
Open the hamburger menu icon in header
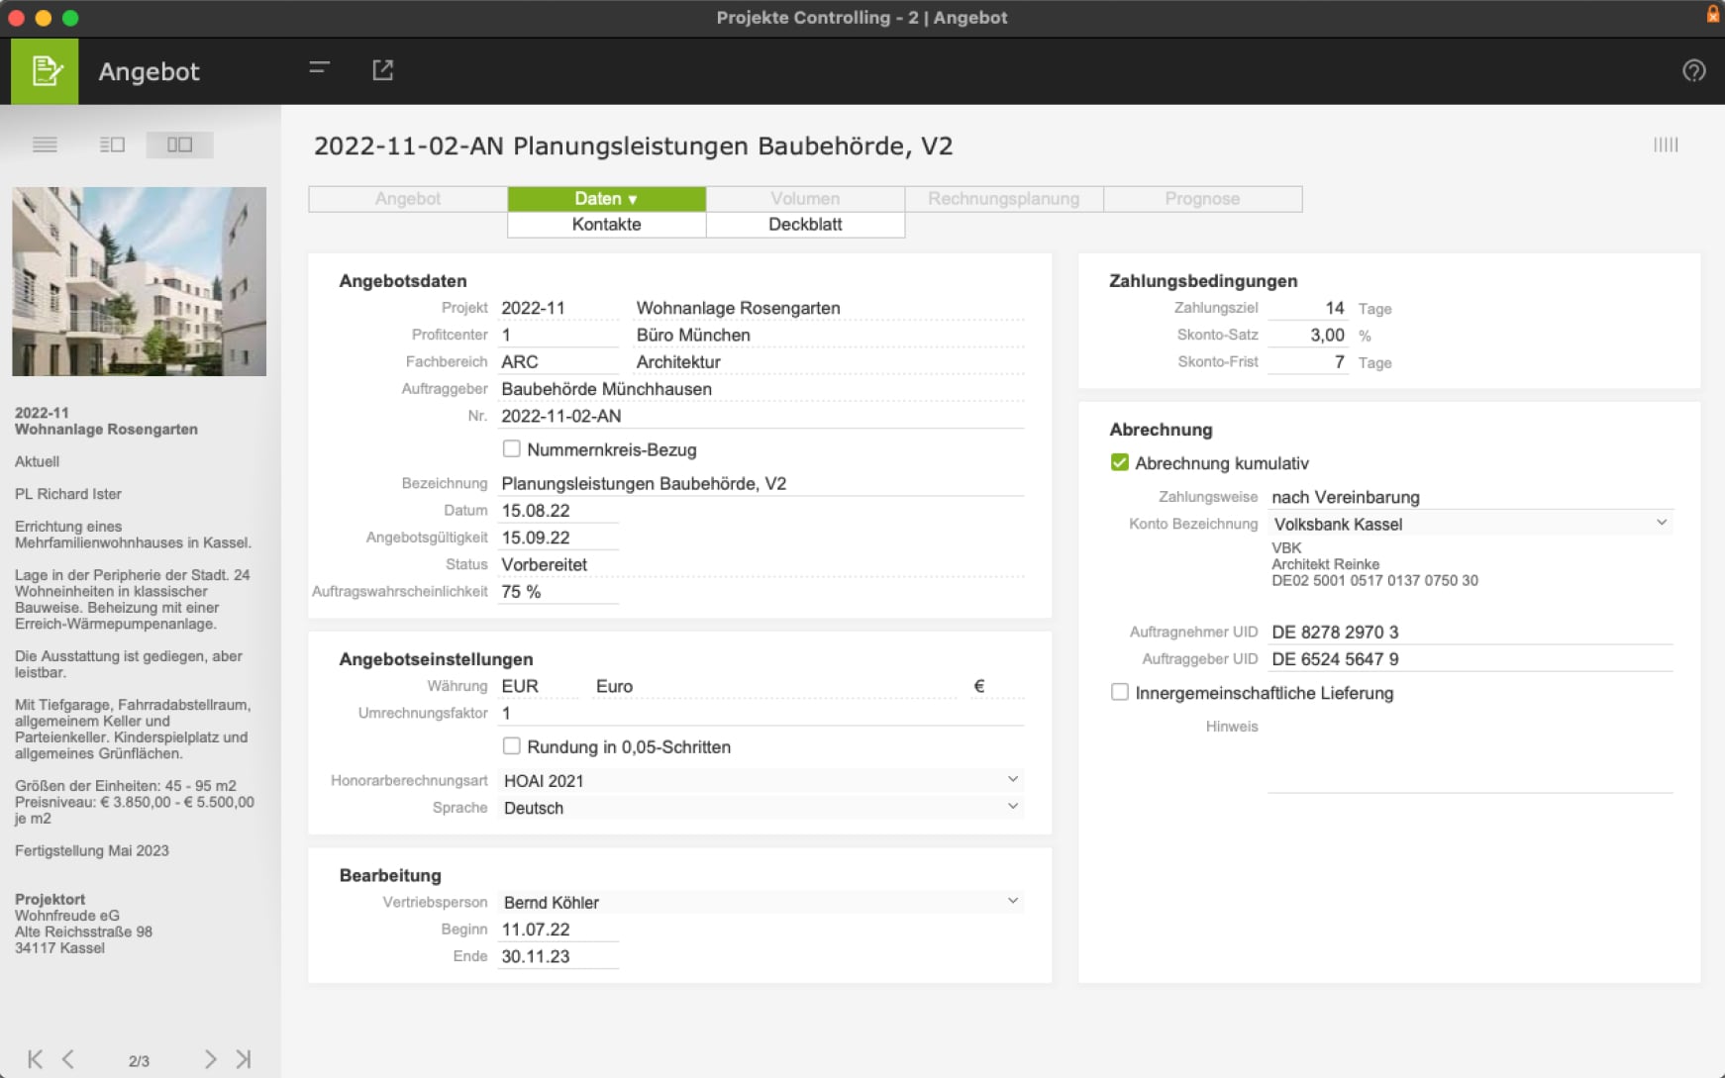(x=319, y=68)
